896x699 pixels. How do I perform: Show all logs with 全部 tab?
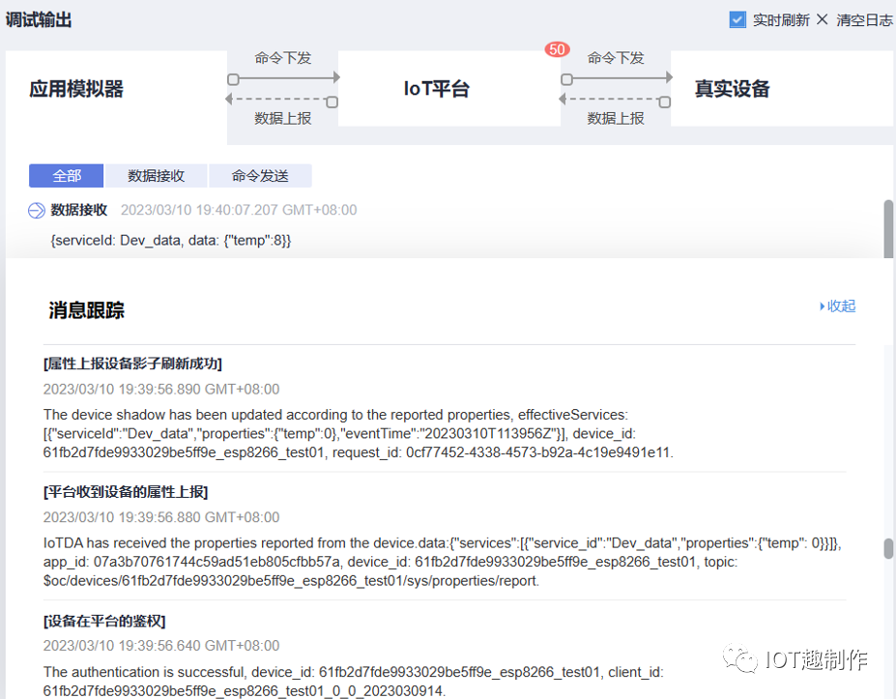pyautogui.click(x=67, y=176)
